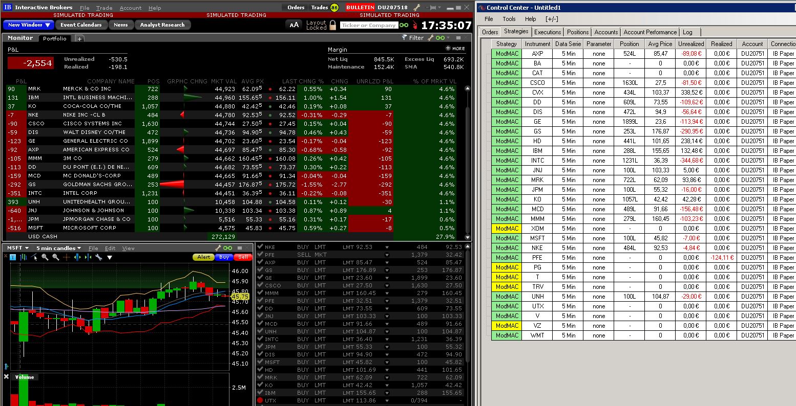Toggle the checkmark on the GE order row

click(260, 278)
